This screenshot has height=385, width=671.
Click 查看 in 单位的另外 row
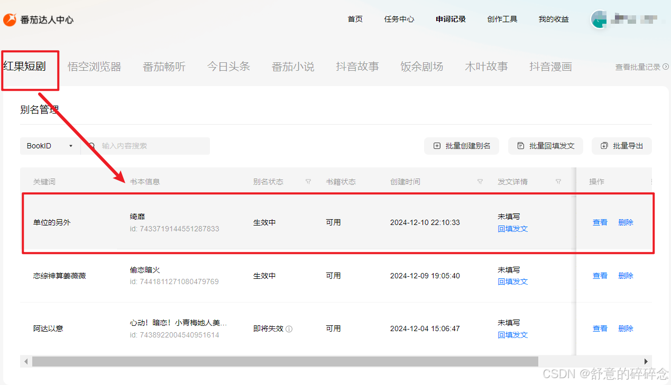click(x=600, y=222)
